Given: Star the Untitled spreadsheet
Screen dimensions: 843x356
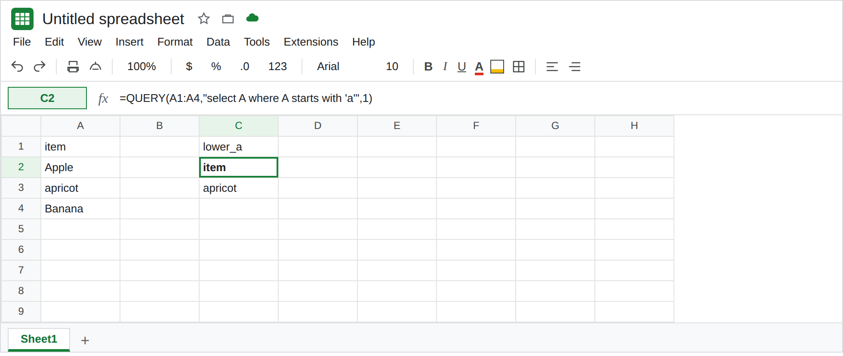Looking at the screenshot, I should coord(203,18).
